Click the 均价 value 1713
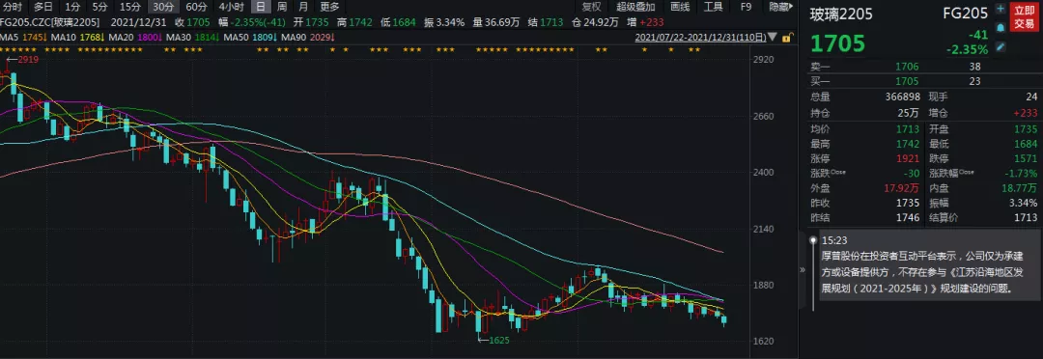1043x359 pixels. [907, 128]
